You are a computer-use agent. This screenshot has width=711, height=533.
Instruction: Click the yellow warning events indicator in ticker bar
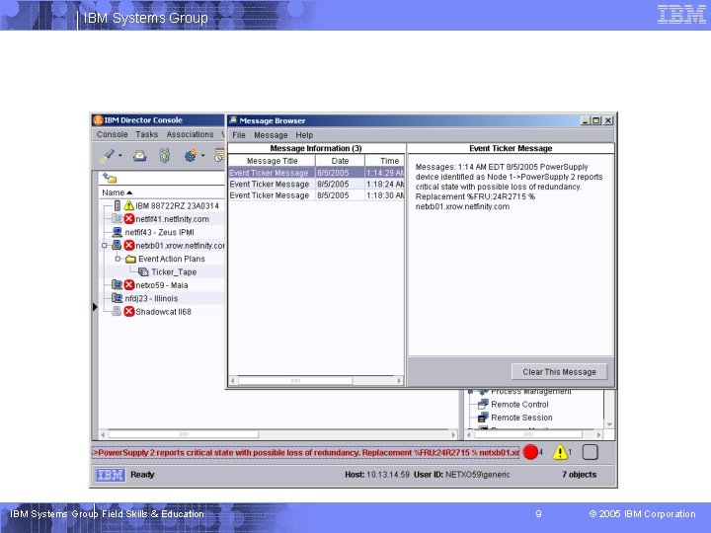tap(560, 452)
